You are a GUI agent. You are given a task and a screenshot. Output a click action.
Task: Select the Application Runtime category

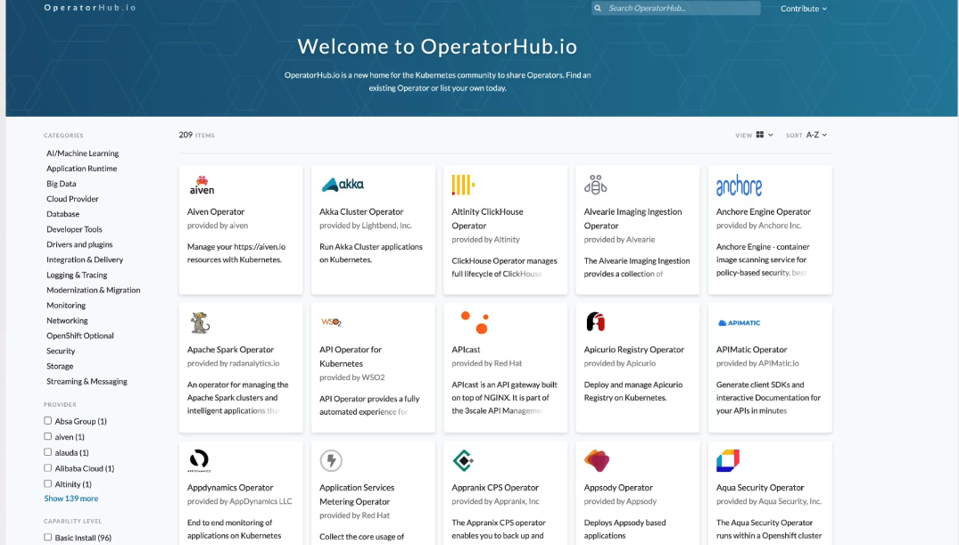click(x=81, y=169)
